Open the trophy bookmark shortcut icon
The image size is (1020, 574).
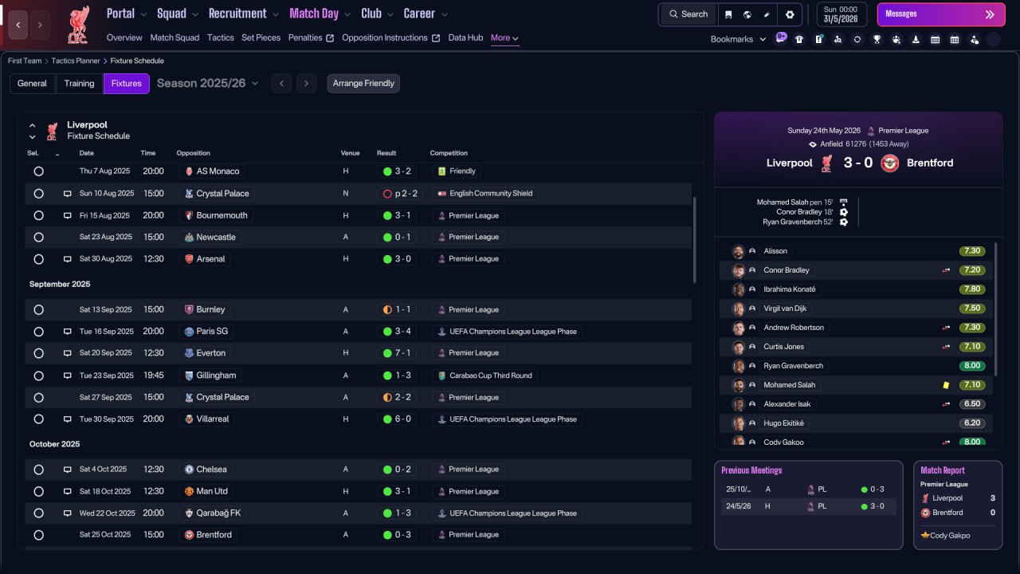click(877, 39)
